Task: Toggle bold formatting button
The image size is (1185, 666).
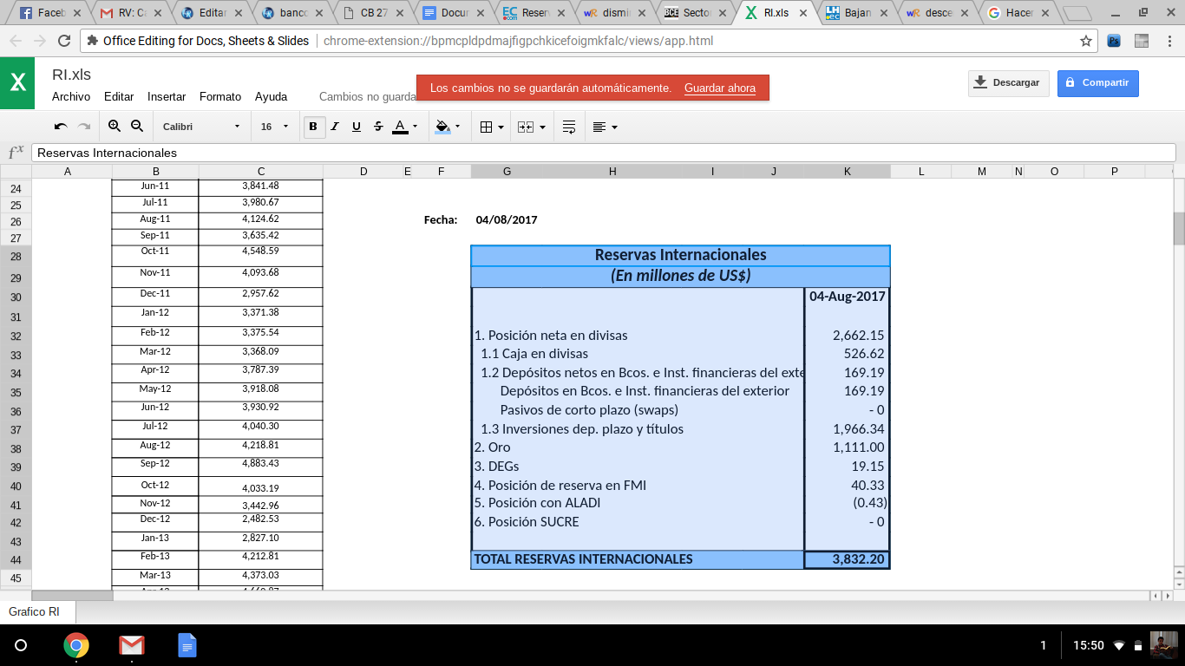Action: tap(312, 127)
